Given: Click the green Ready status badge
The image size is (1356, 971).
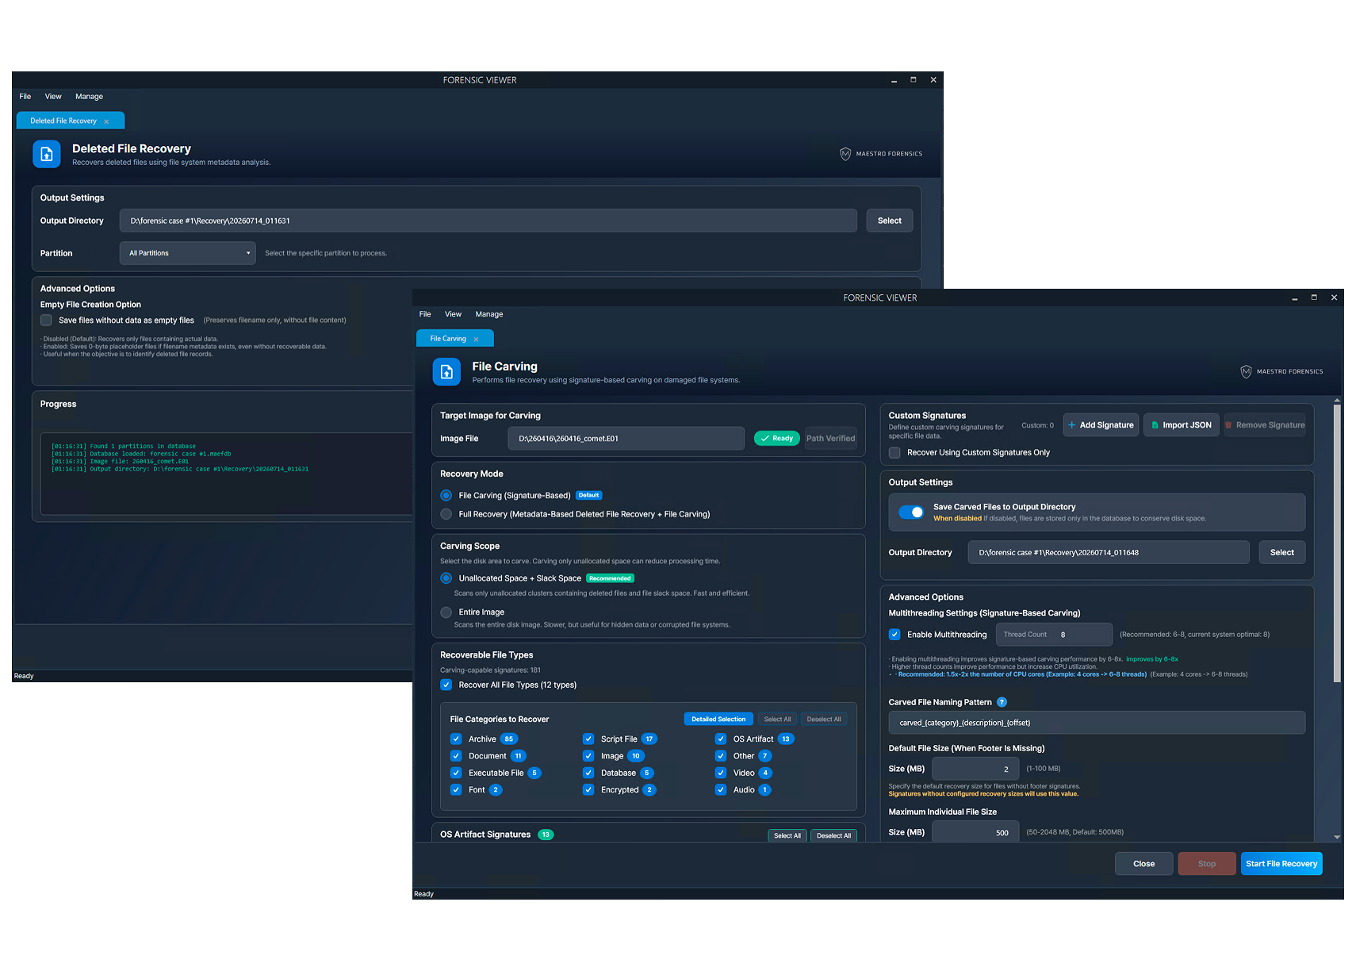Looking at the screenshot, I should pyautogui.click(x=777, y=439).
